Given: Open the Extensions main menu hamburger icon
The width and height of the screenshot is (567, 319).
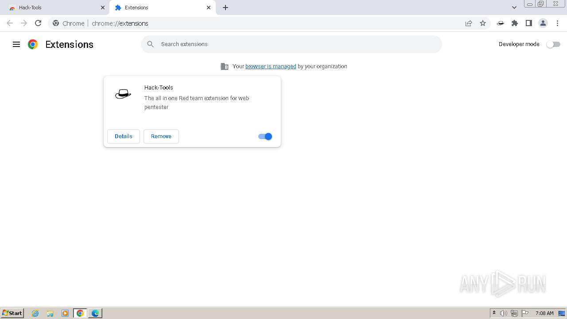Looking at the screenshot, I should pos(16,44).
